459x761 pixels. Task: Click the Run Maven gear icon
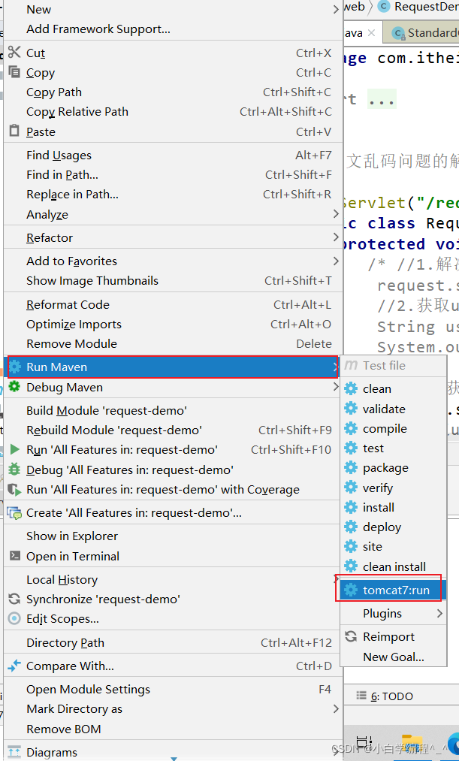tap(15, 367)
